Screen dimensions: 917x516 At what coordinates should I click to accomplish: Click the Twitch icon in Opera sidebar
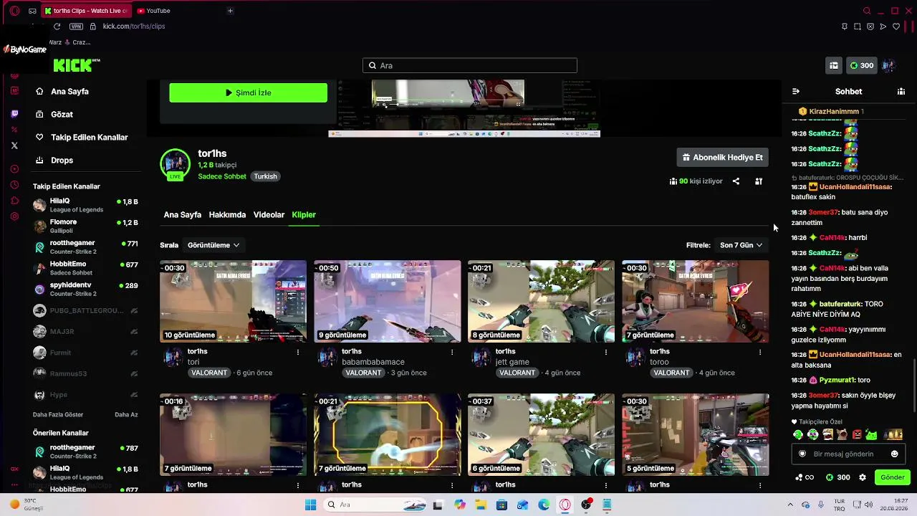pos(14,114)
